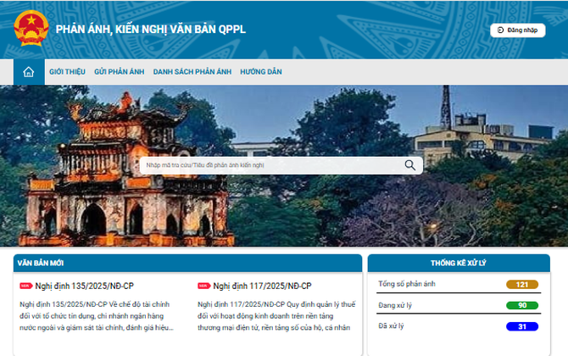Image resolution: width=568 pixels, height=356 pixels.
Task: Click the national emblem logo
Action: click(x=31, y=29)
